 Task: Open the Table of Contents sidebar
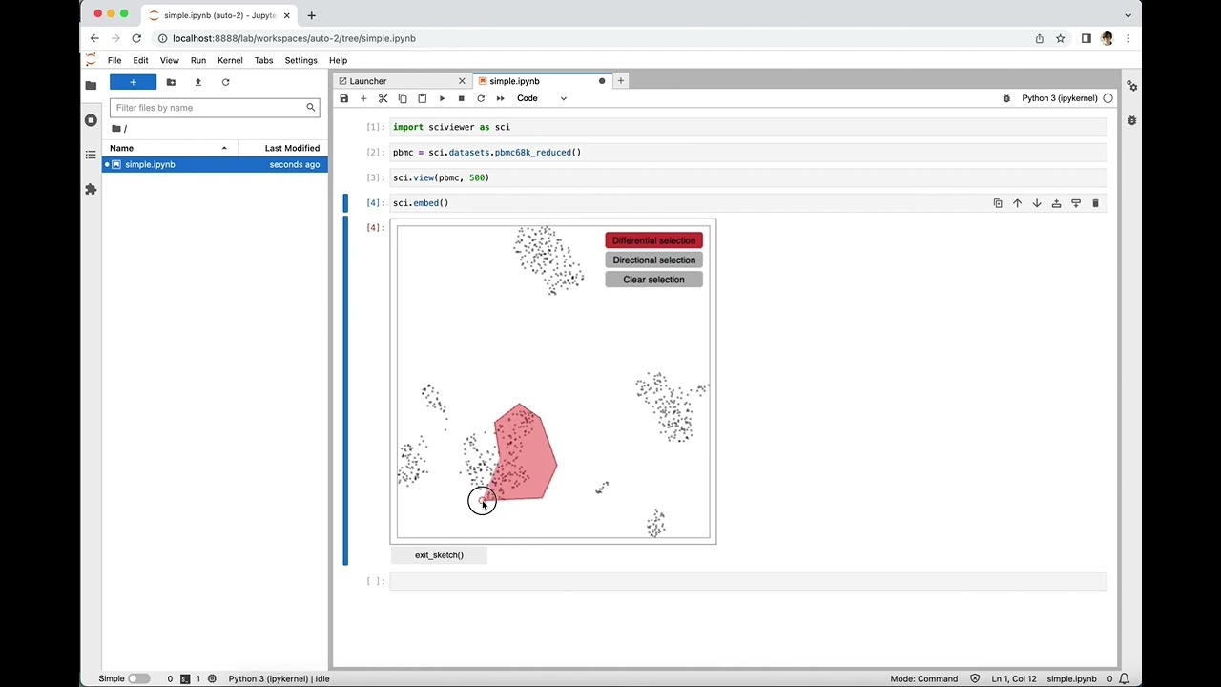click(91, 155)
